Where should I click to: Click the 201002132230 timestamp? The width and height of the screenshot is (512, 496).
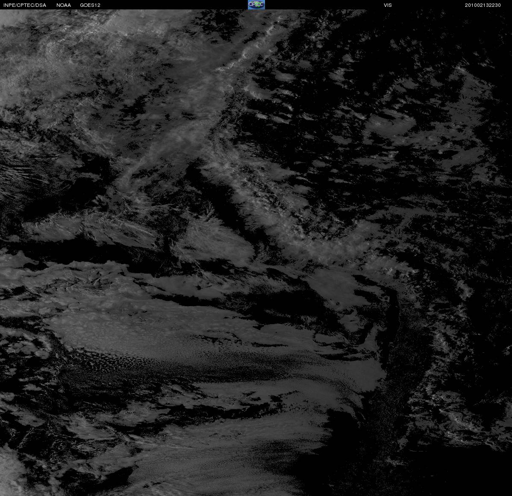483,5
